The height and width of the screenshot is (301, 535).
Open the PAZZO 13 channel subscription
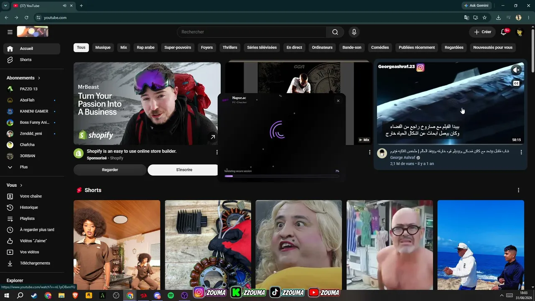(32, 89)
